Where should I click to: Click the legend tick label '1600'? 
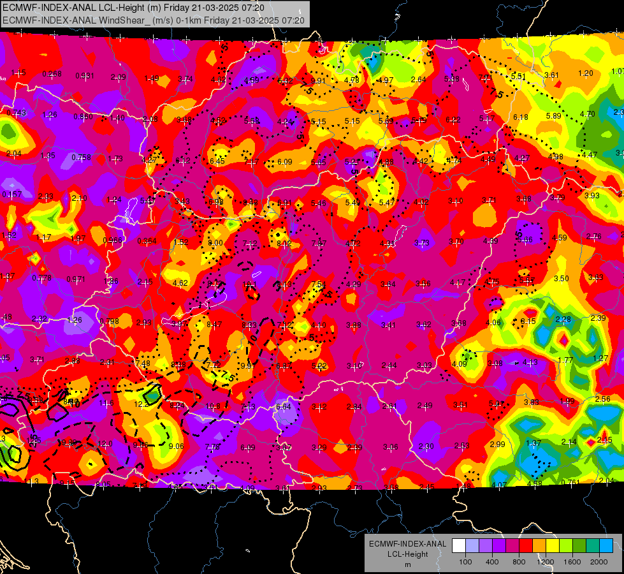click(x=572, y=562)
